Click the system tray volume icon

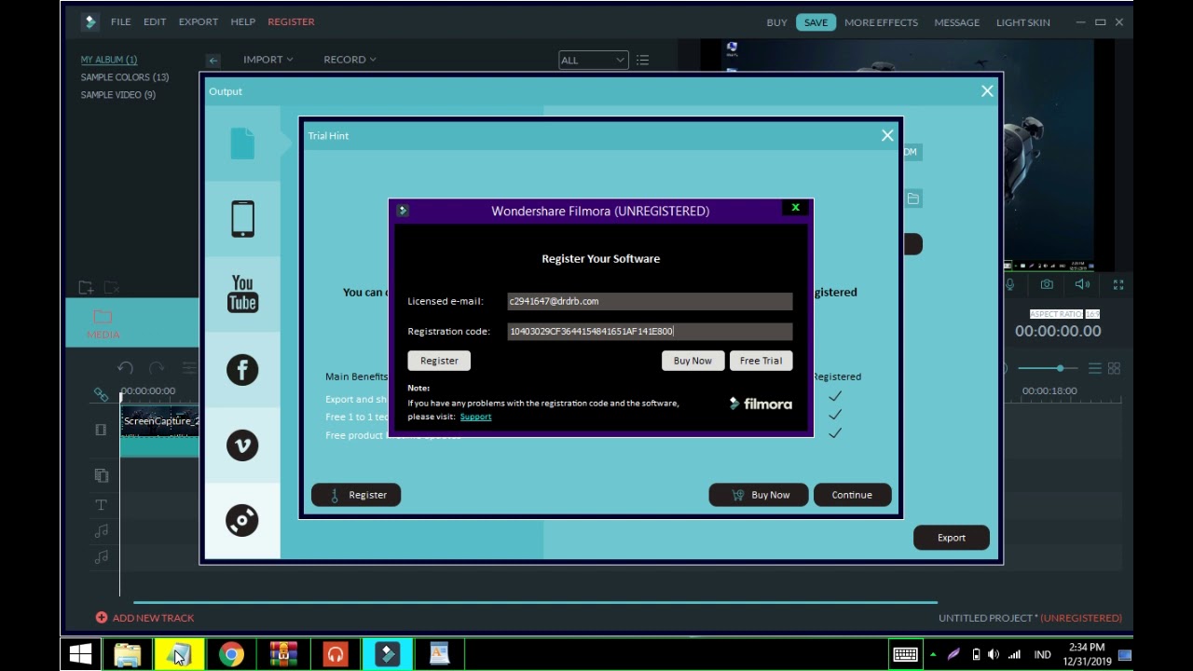tap(993, 655)
